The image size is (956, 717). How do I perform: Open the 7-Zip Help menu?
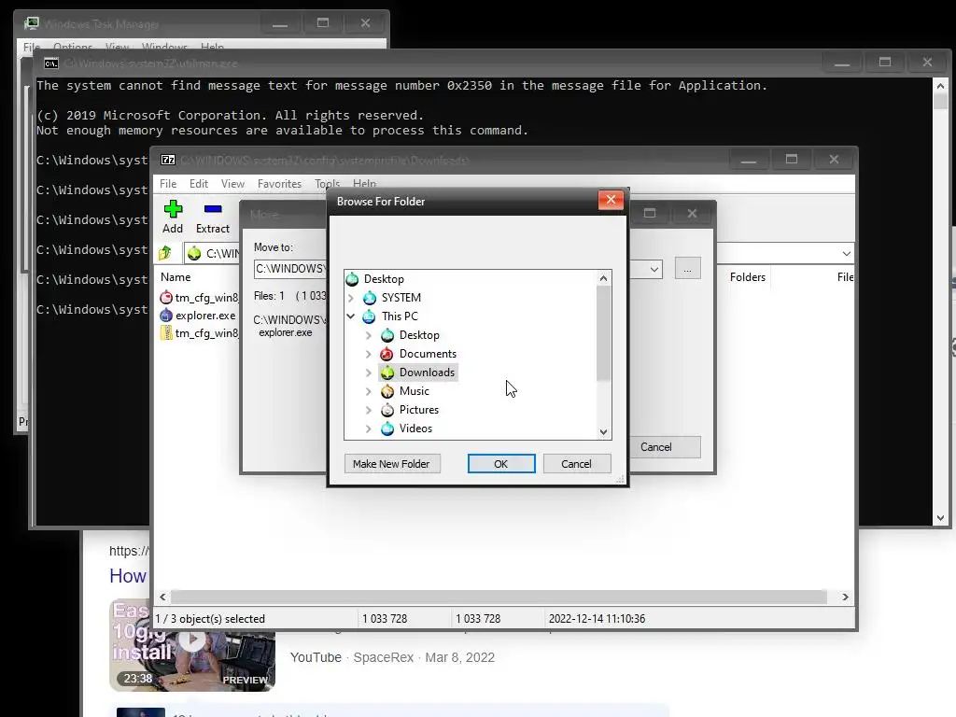click(365, 184)
